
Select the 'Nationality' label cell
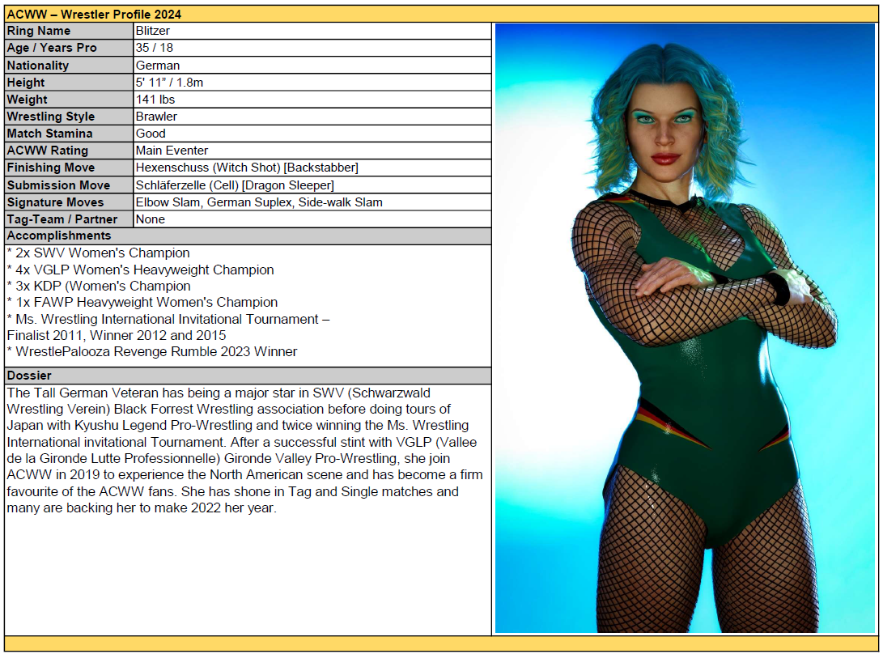pyautogui.click(x=69, y=66)
